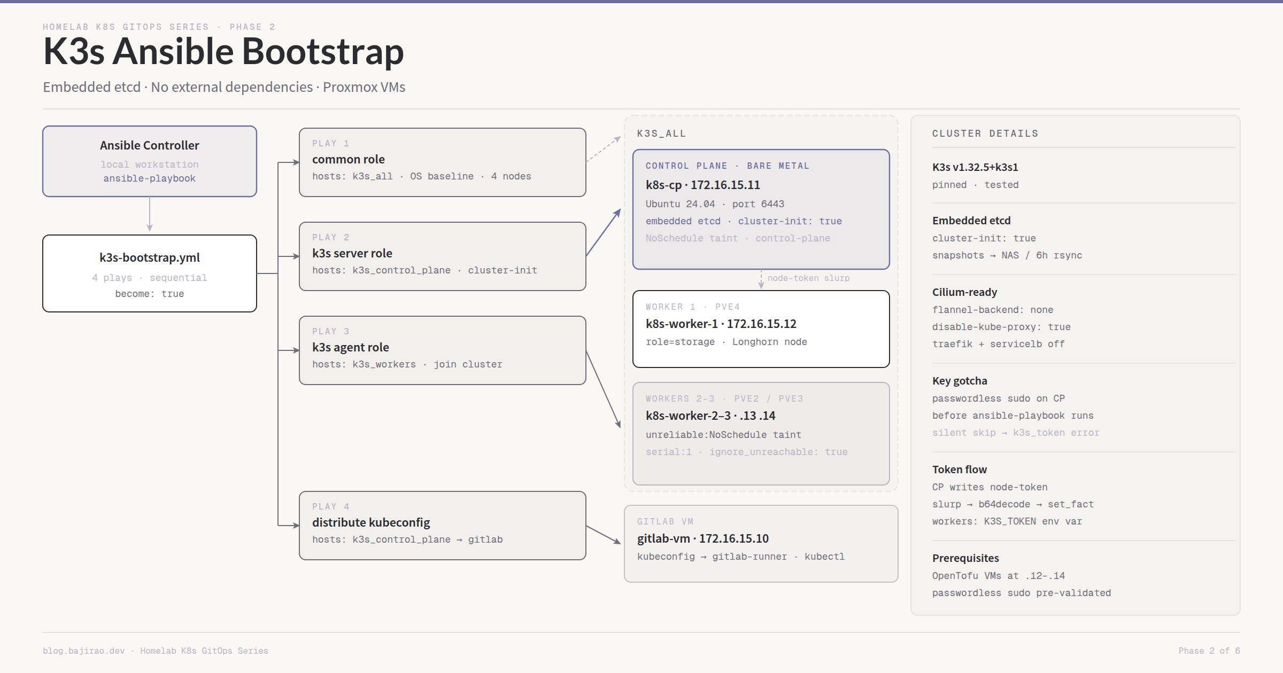Image resolution: width=1283 pixels, height=673 pixels.
Task: Select 'k8s-worker-1 · 172.16.15.12' title
Action: click(721, 324)
